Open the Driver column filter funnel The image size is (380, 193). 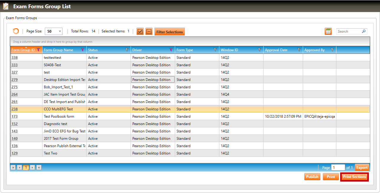pyautogui.click(x=171, y=50)
